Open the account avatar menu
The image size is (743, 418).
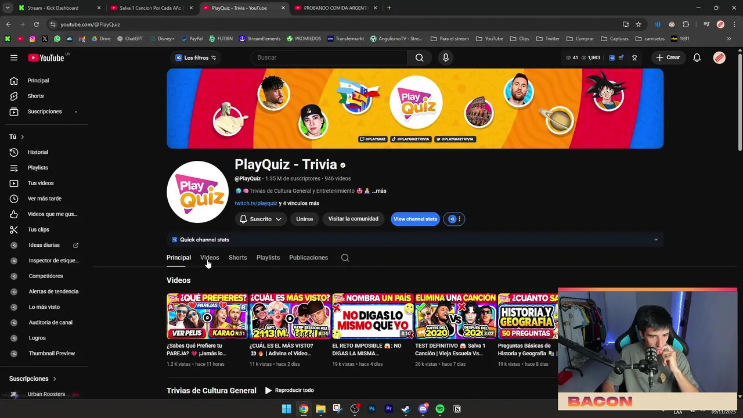click(719, 57)
